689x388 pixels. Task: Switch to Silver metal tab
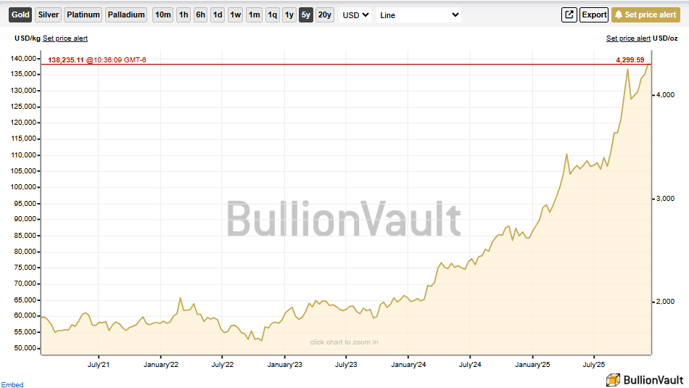49,15
